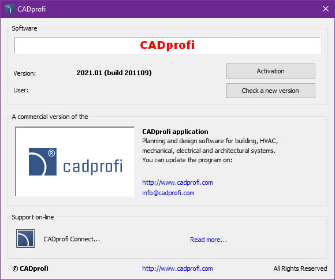Open the CADprofi Connect support icon
335x280 pixels.
(x=25, y=238)
